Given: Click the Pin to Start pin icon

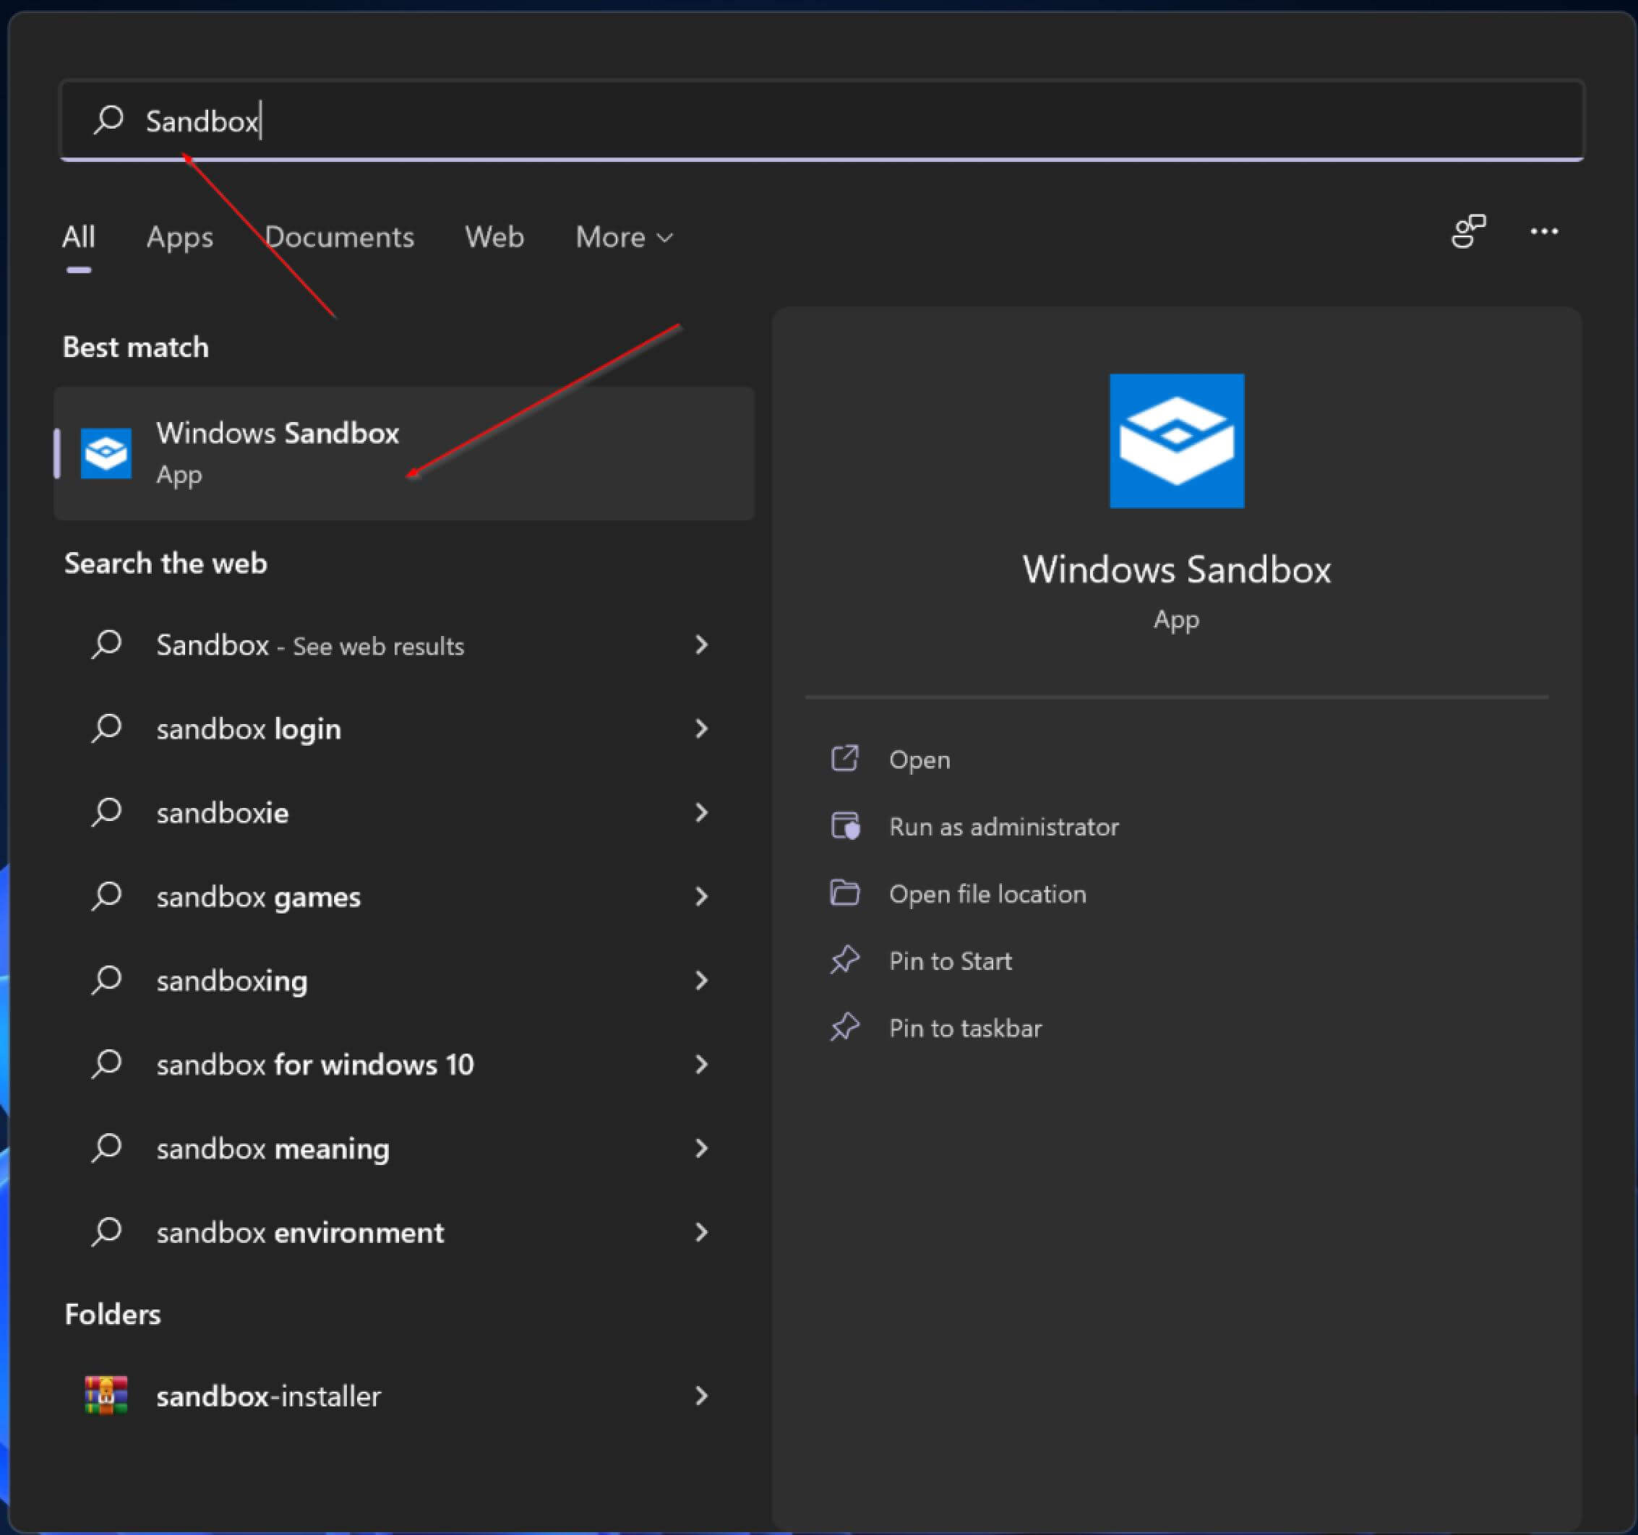Looking at the screenshot, I should pos(844,959).
